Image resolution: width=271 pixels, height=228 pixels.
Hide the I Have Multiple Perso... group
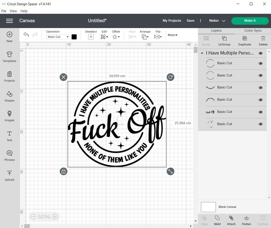click(260, 53)
